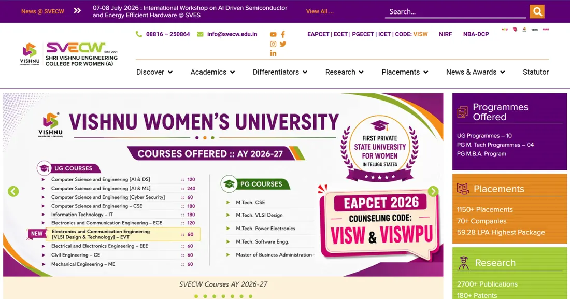
Task: Open the Research panel heading
Action: (495, 263)
